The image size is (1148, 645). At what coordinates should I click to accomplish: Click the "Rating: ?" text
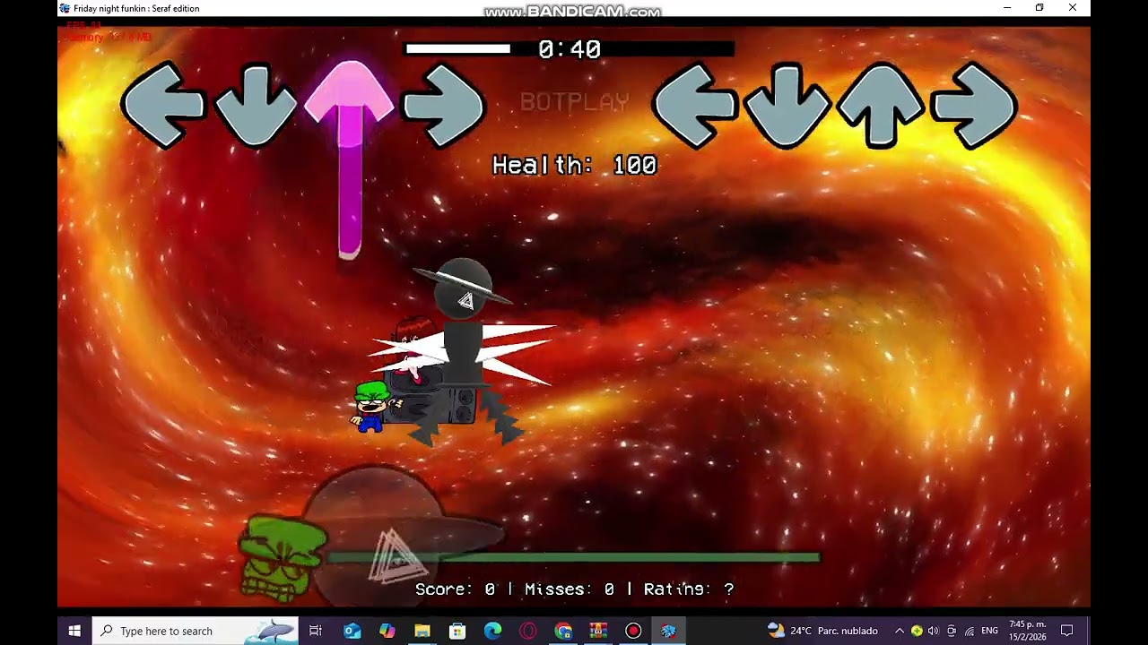[x=689, y=589]
